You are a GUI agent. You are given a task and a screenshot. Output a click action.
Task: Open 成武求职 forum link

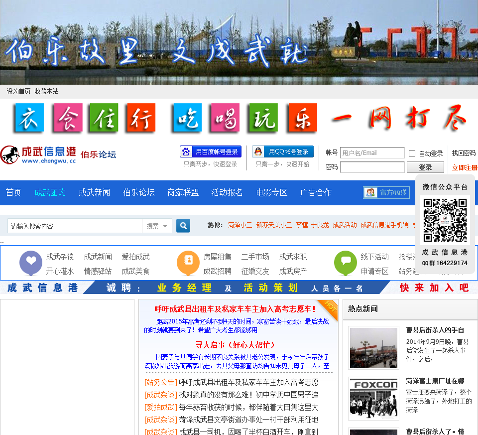click(x=293, y=257)
